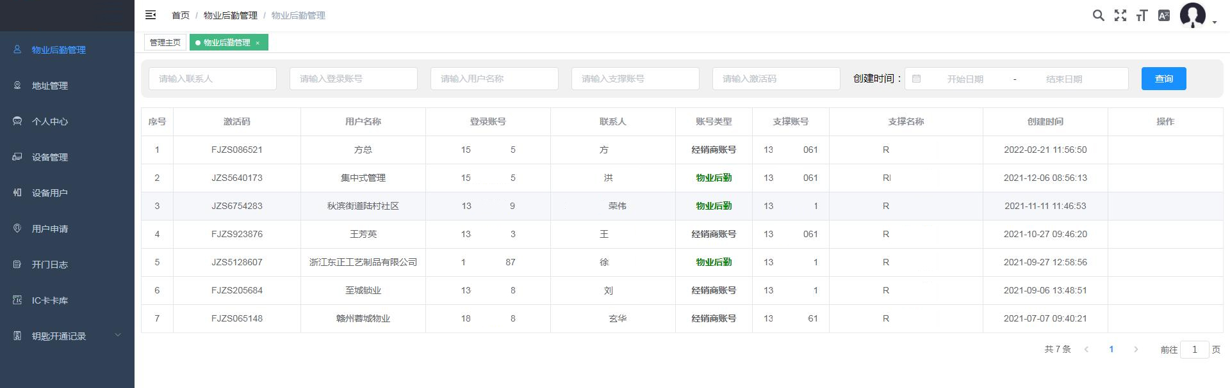This screenshot has width=1230, height=388.
Task: Open 设备管理 in the sidebar
Action: click(x=50, y=157)
